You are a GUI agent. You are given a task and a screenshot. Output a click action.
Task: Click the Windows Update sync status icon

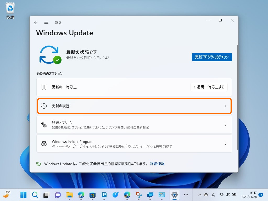point(50,54)
